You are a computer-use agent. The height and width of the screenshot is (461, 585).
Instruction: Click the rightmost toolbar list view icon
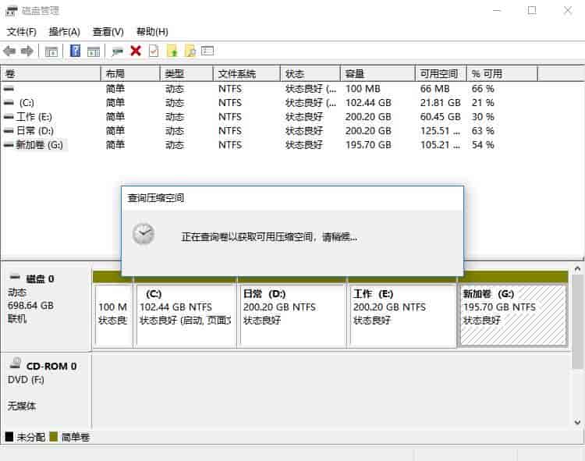pos(207,51)
